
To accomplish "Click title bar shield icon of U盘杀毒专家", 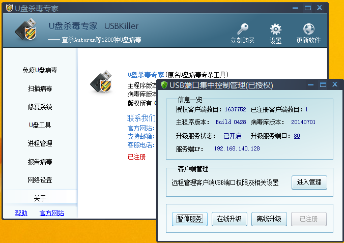I will tap(10, 8).
